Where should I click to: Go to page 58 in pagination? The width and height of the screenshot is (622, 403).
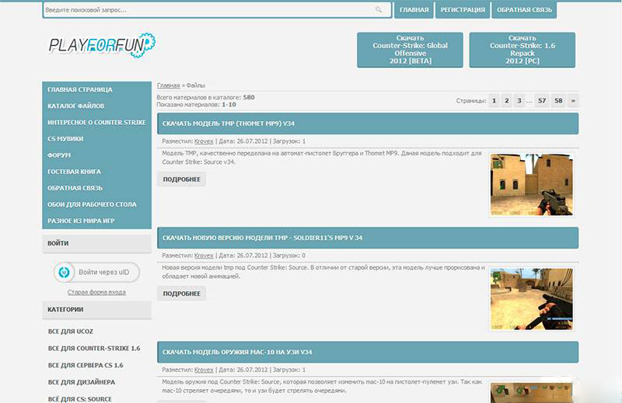pos(558,101)
